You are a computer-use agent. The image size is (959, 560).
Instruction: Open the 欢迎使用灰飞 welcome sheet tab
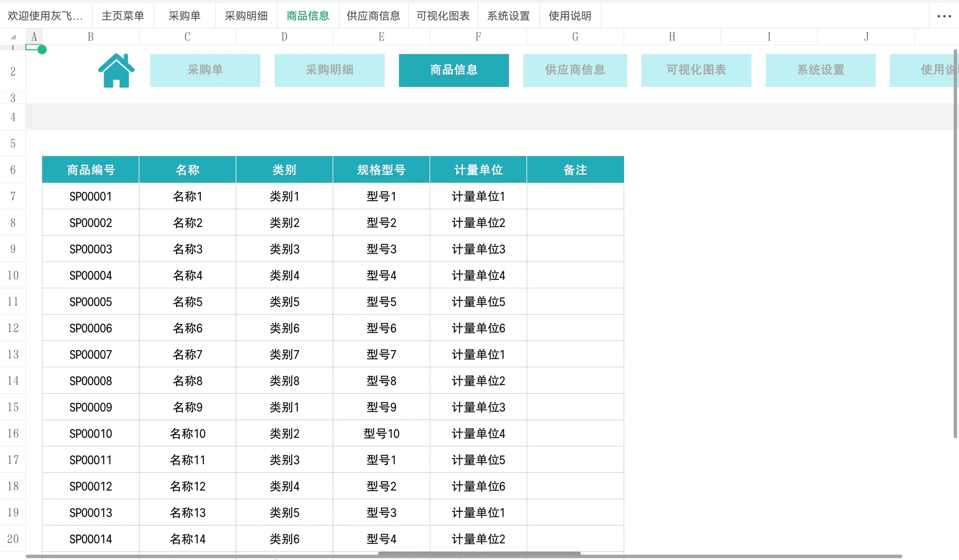click(x=45, y=15)
